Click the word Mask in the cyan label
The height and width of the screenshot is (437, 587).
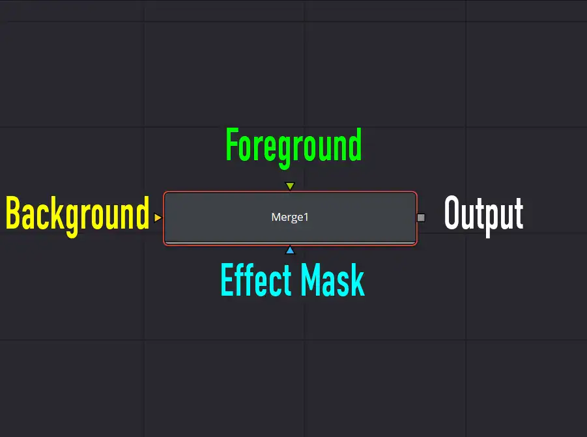click(x=333, y=280)
